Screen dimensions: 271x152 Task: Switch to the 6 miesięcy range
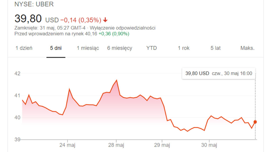coord(120,48)
